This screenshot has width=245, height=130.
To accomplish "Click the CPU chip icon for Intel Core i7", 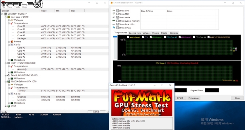I will 9,17.
